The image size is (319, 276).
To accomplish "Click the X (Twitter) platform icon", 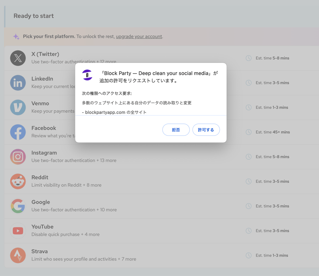I will (x=18, y=58).
